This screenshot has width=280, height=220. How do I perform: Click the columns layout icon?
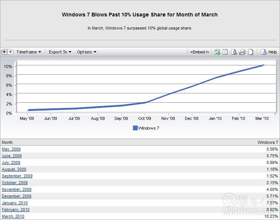225,52
